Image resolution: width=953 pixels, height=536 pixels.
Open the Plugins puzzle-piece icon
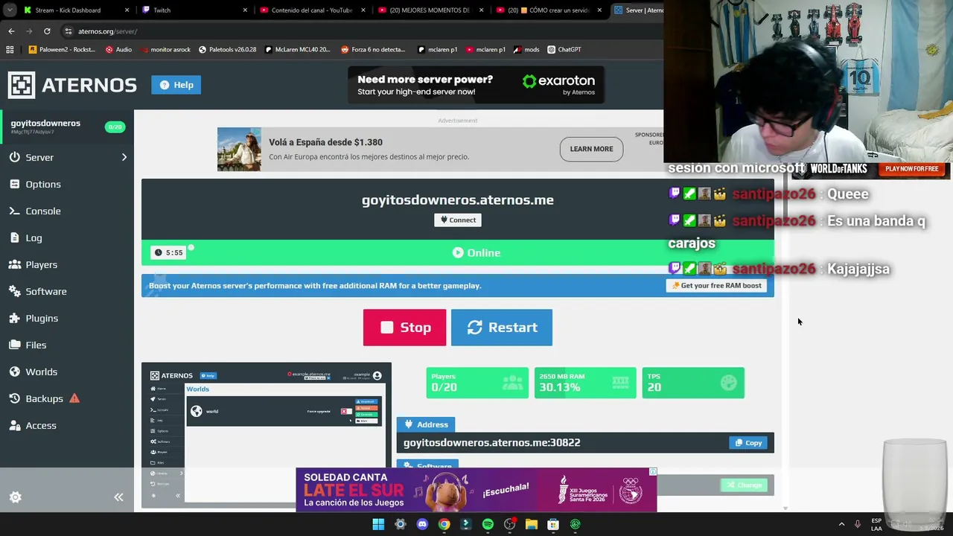(15, 318)
